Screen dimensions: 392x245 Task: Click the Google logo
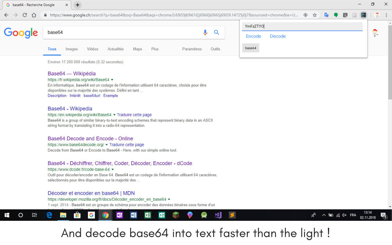tap(21, 32)
